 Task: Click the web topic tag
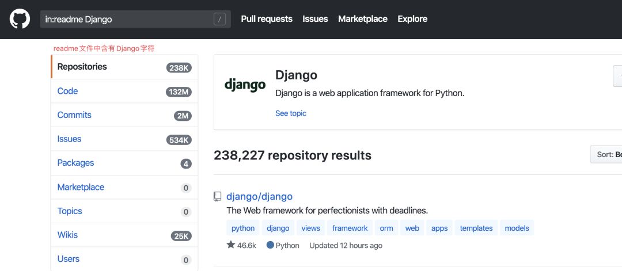coord(412,228)
